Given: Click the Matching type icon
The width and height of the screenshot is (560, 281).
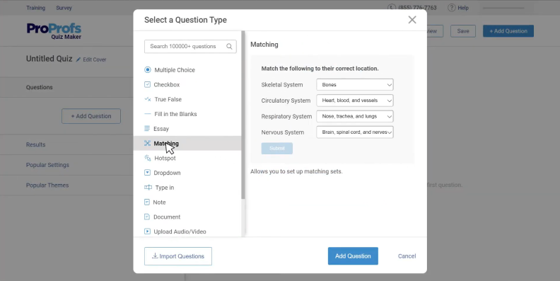Looking at the screenshot, I should [147, 143].
